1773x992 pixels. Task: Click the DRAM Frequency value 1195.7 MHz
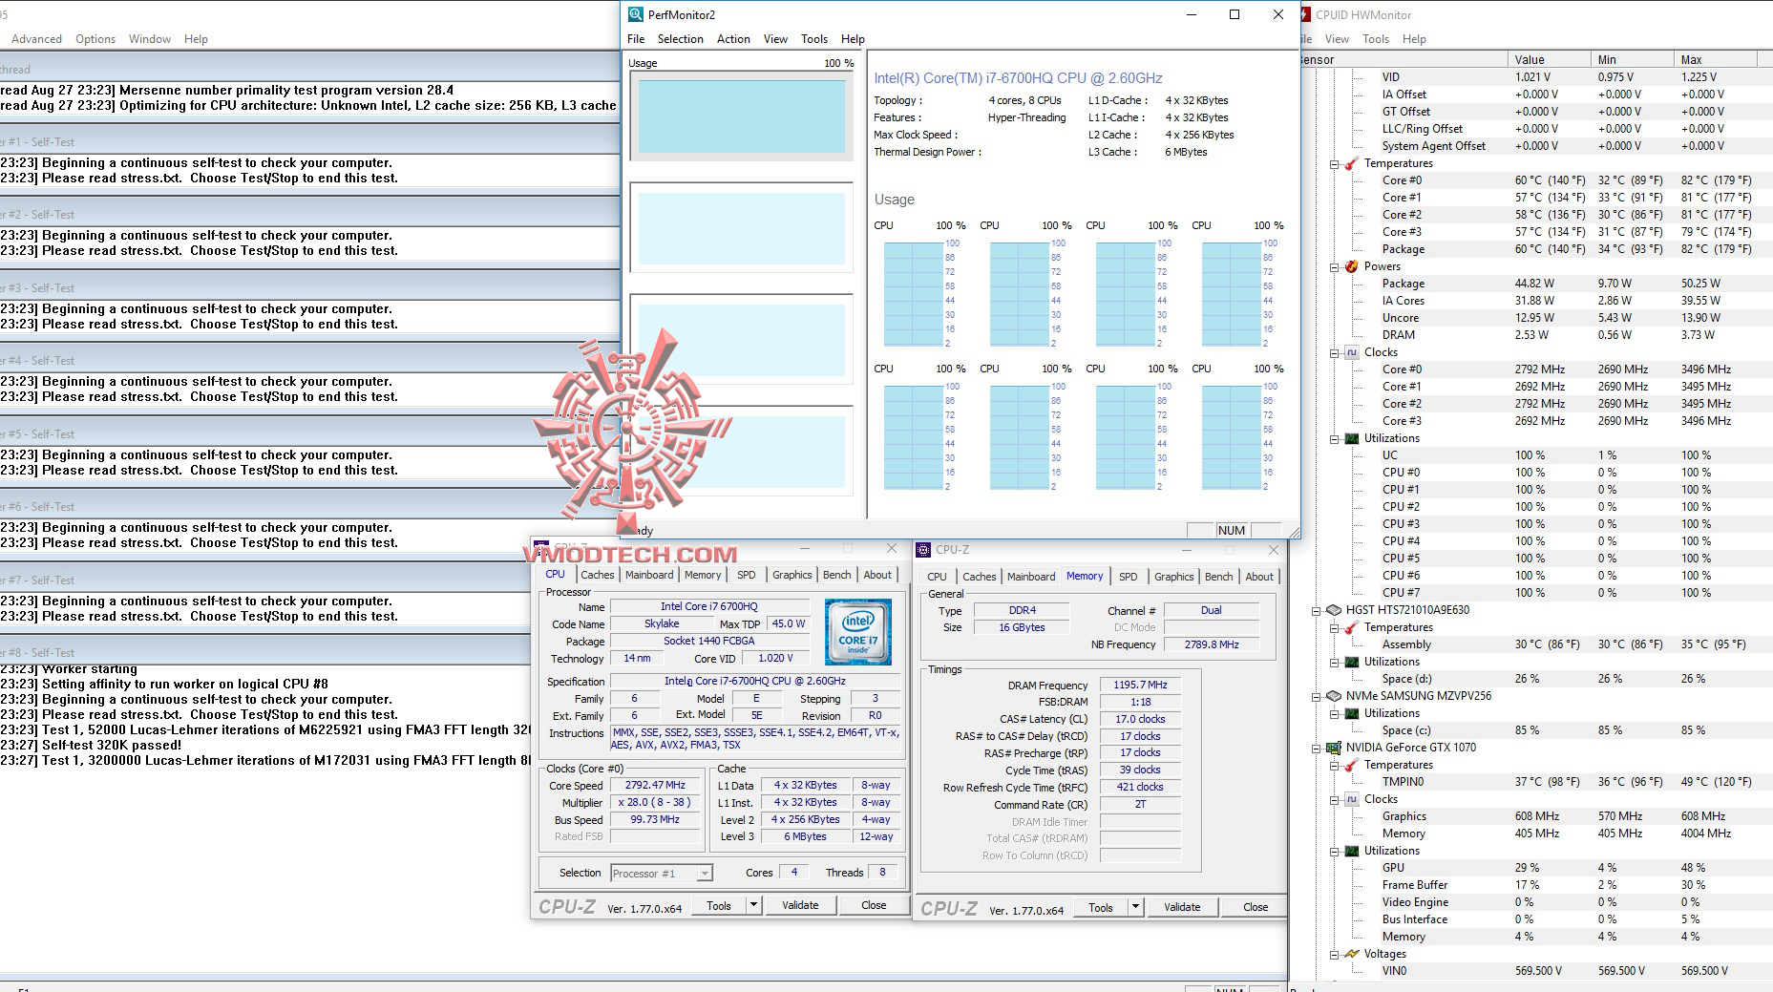coord(1140,685)
